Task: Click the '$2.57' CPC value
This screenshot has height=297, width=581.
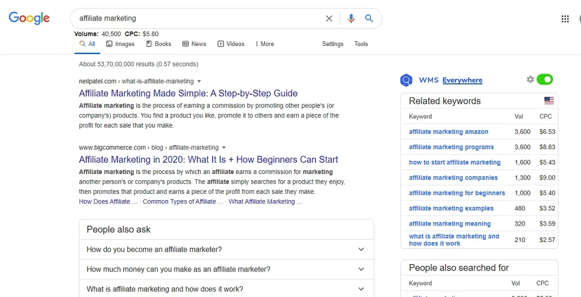Action: (x=548, y=240)
